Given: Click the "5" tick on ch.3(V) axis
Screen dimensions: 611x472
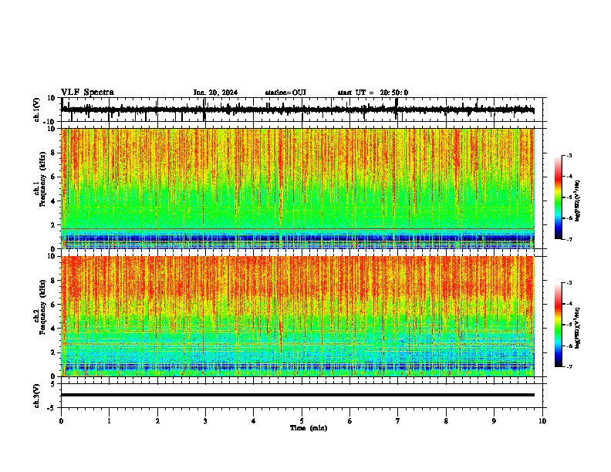Looking at the screenshot, I should 53,383.
